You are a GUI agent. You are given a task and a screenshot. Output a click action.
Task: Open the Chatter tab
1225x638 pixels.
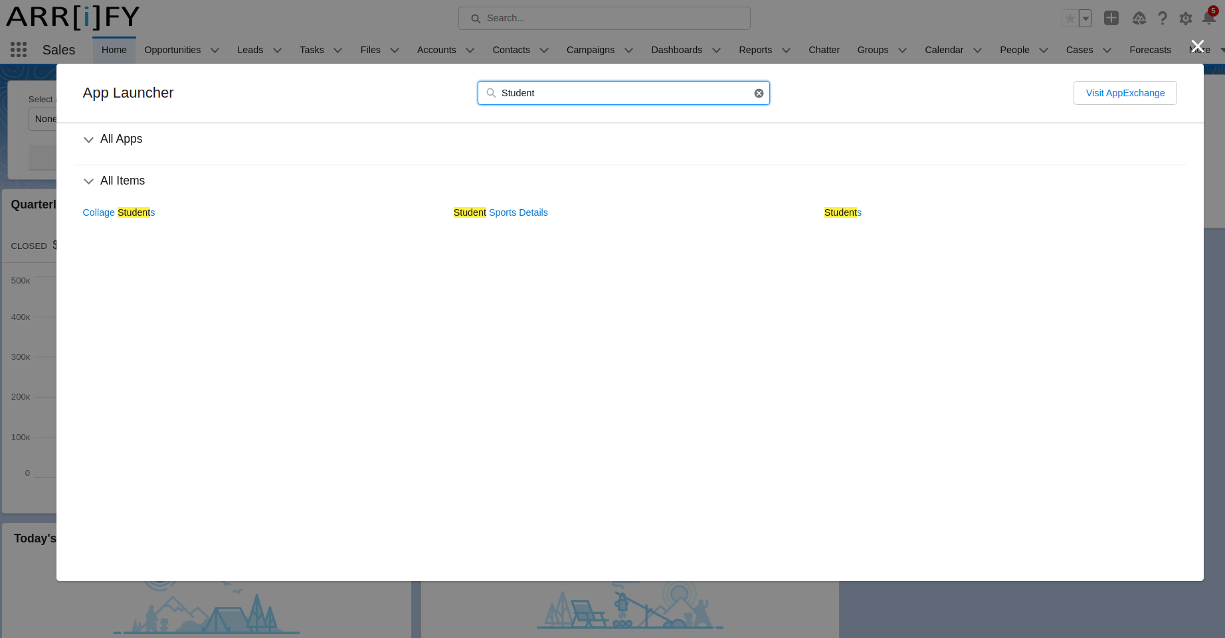point(824,50)
